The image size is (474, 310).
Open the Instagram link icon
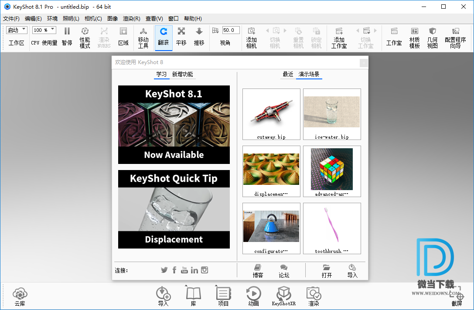pos(205,270)
